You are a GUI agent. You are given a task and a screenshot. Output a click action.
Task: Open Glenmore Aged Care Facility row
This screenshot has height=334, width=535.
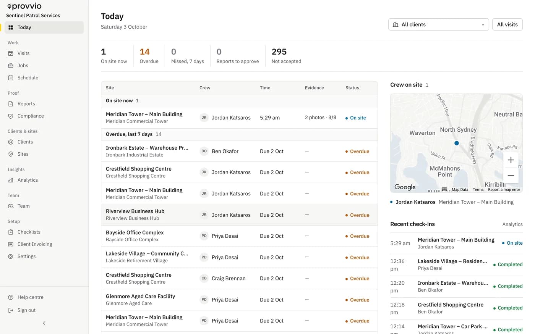point(239,300)
